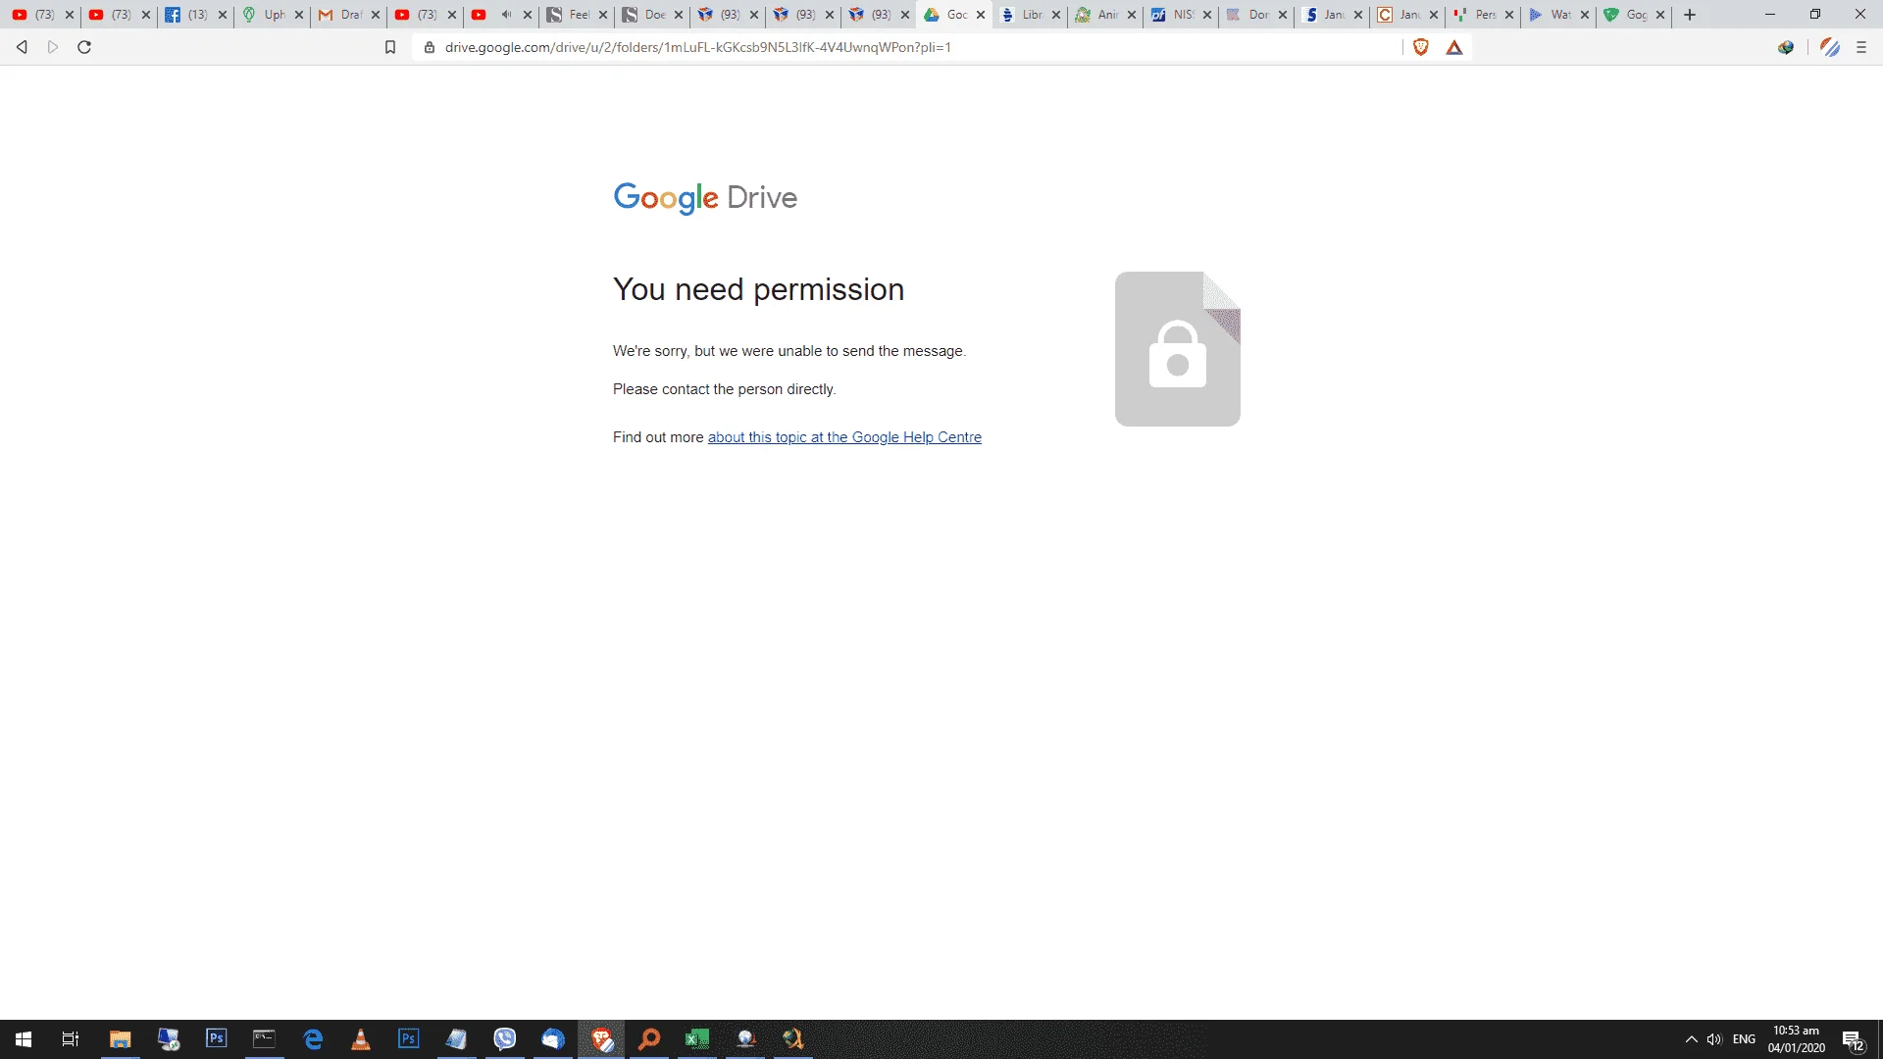Viewport: 1883px width, 1059px height.
Task: Open a new tab with plus button
Action: tap(1690, 15)
